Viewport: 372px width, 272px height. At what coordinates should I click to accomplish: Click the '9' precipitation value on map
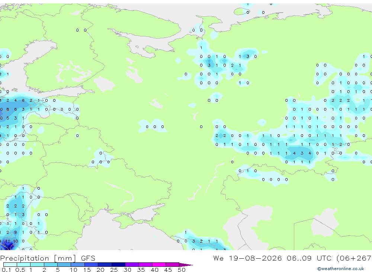(x=15, y=232)
